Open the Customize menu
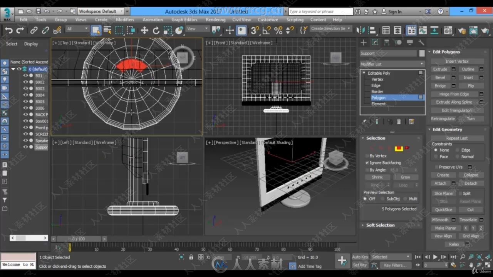Screen dimensions: 493x277 [x=268, y=20]
